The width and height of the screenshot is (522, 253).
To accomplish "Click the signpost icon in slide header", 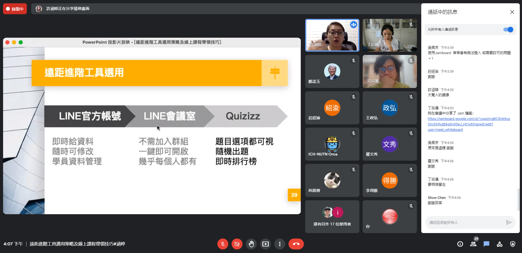I will click(x=275, y=73).
